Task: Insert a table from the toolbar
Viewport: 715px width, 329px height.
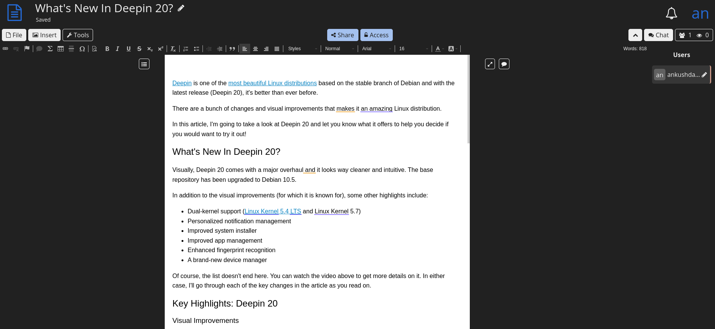Action: pyautogui.click(x=61, y=49)
